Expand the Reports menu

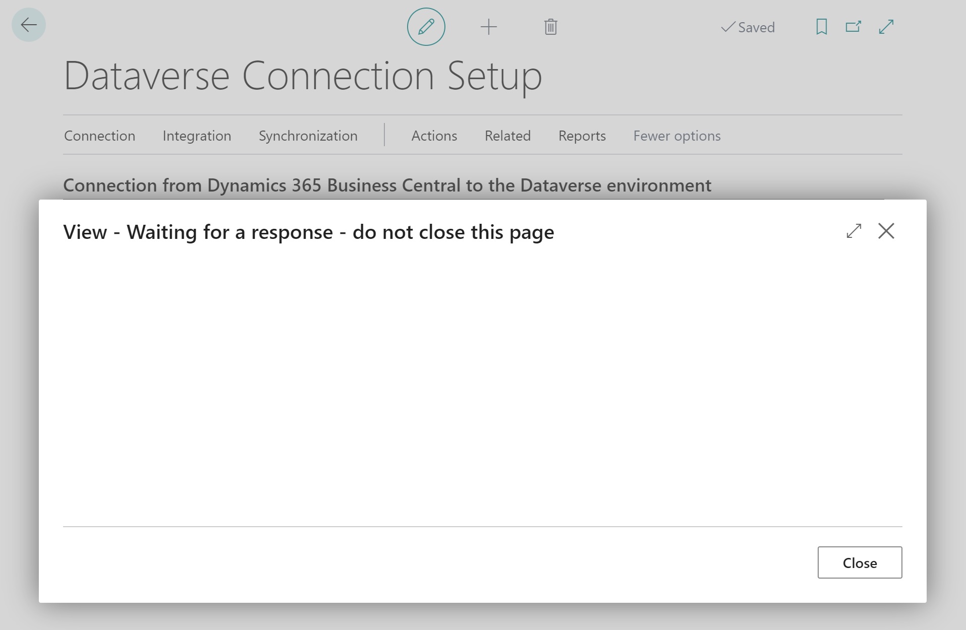582,136
